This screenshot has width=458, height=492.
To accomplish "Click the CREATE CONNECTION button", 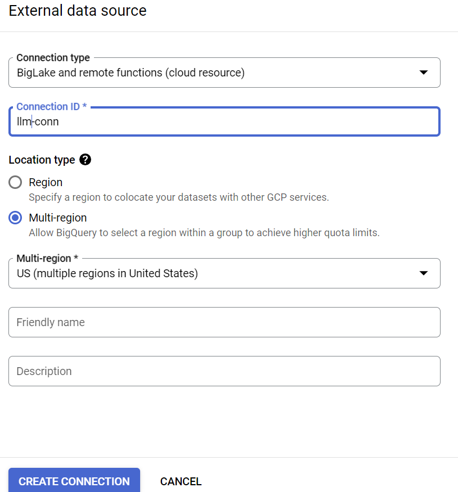I will (x=74, y=481).
